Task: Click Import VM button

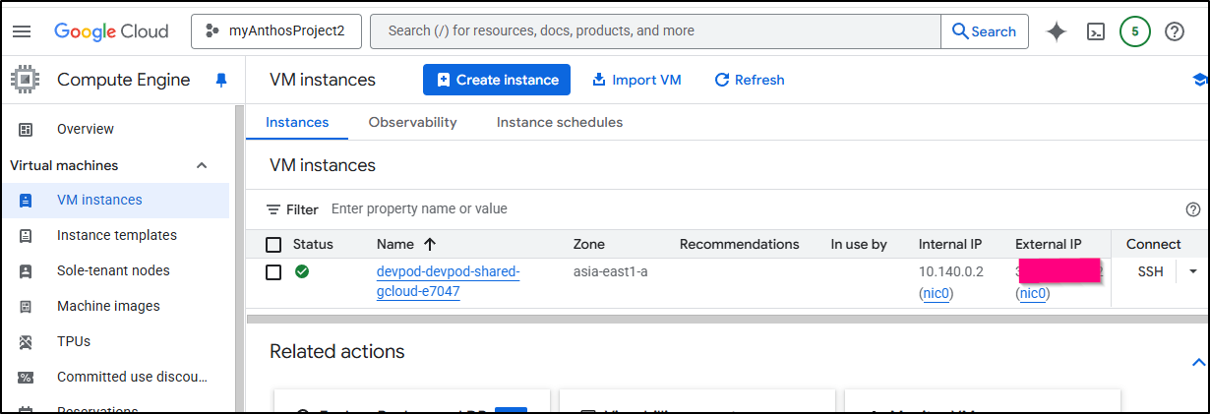Action: coord(636,80)
